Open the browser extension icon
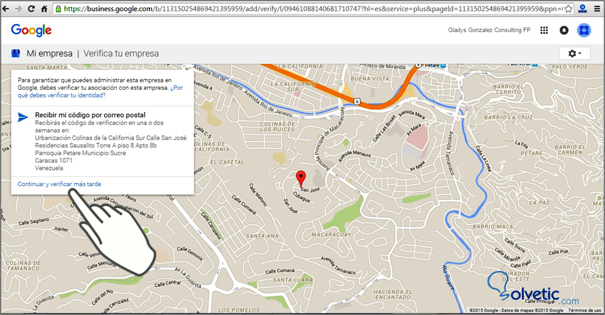The height and width of the screenshot is (315, 605). (x=583, y=9)
